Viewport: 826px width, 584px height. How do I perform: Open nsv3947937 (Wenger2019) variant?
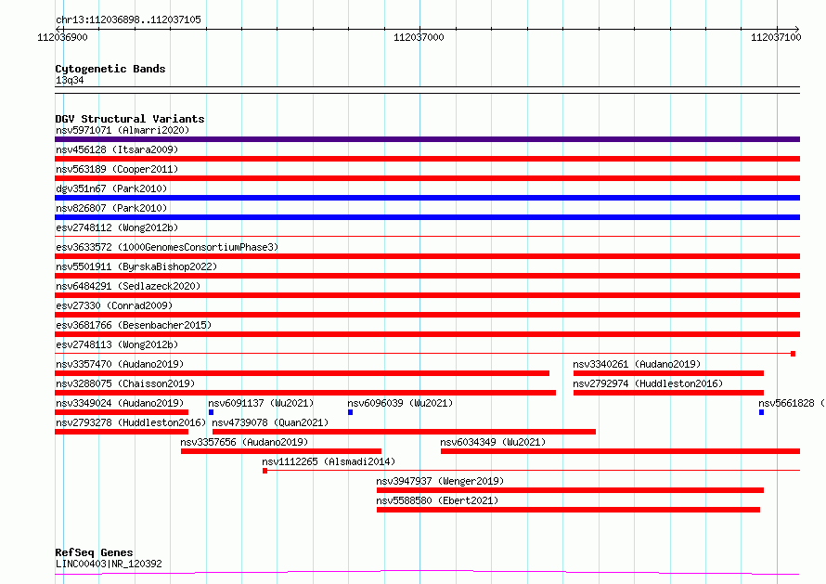coord(440,481)
